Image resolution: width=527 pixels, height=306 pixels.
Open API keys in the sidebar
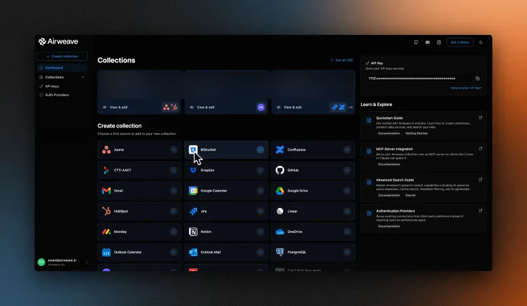pyautogui.click(x=52, y=86)
